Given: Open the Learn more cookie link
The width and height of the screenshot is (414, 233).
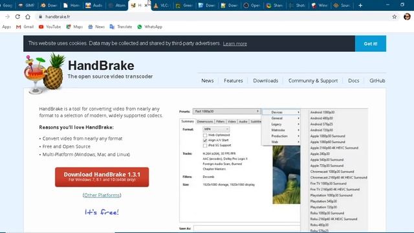Looking at the screenshot, I should [235, 44].
